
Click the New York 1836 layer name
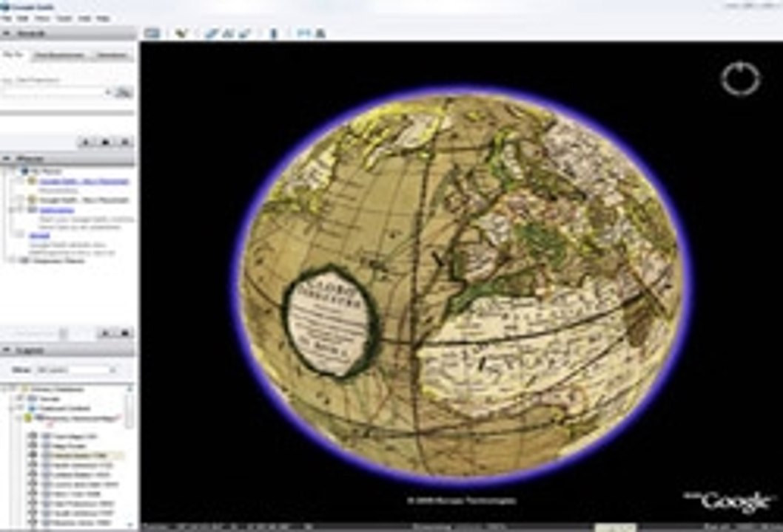click(77, 494)
